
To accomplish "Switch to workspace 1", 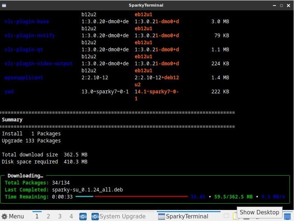I will [37, 216].
